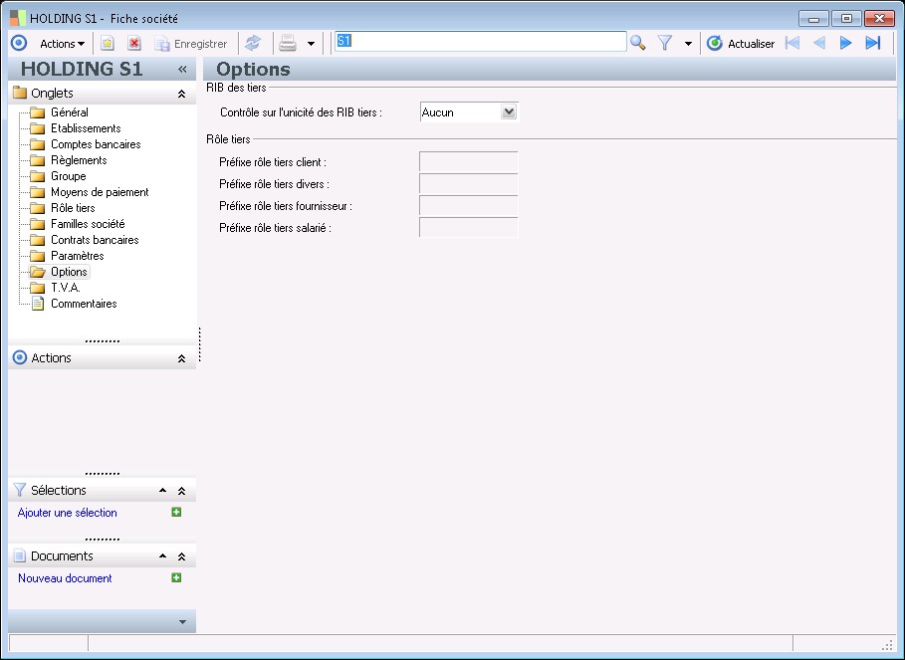The height and width of the screenshot is (660, 905).
Task: Click the Documents single up arrow
Action: coord(162,556)
